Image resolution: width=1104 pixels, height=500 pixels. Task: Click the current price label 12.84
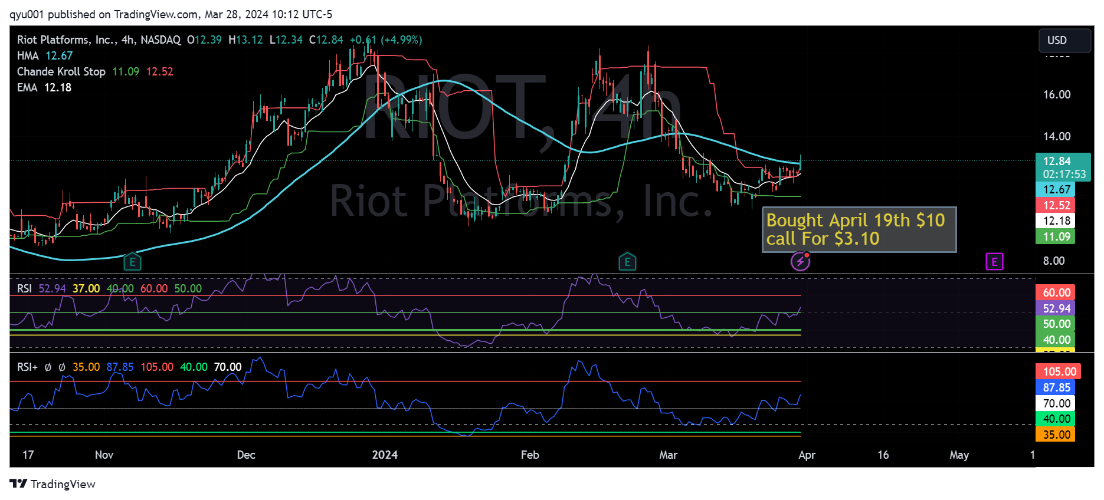pos(1063,161)
